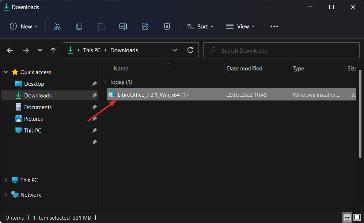Paste from clipboard using the Paste icon
The width and height of the screenshot is (364, 223).
101,26
